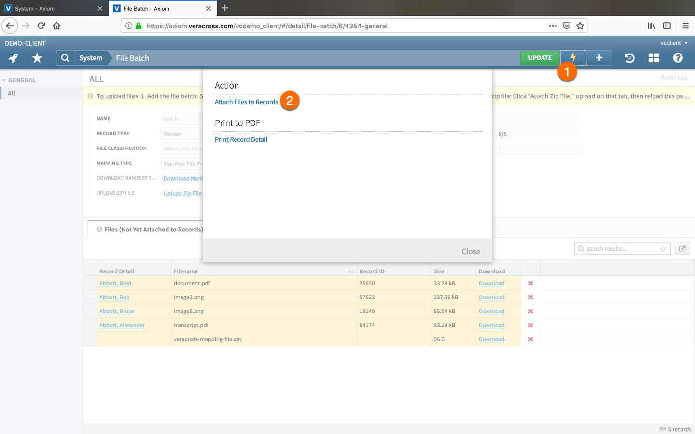The height and width of the screenshot is (434, 695).
Task: Download veracross-mapping-file.csv
Action: [491, 339]
